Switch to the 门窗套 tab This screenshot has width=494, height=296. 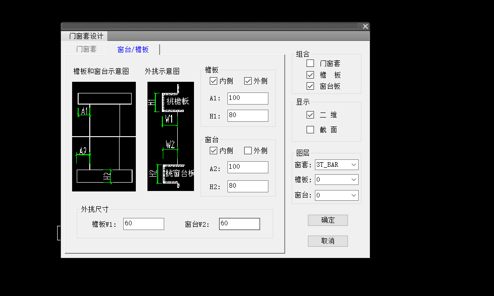pyautogui.click(x=86, y=49)
